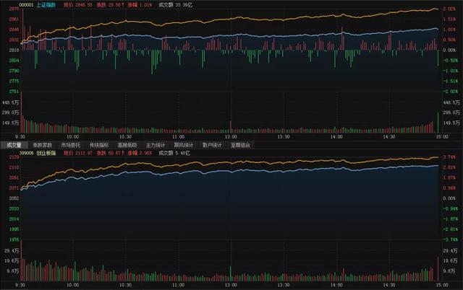Click 11:00 on the 创业板指 time axis
Viewport: 463px width, 290px height.
pyautogui.click(x=179, y=285)
